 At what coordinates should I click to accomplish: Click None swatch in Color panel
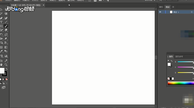pyautogui.click(x=169, y=79)
